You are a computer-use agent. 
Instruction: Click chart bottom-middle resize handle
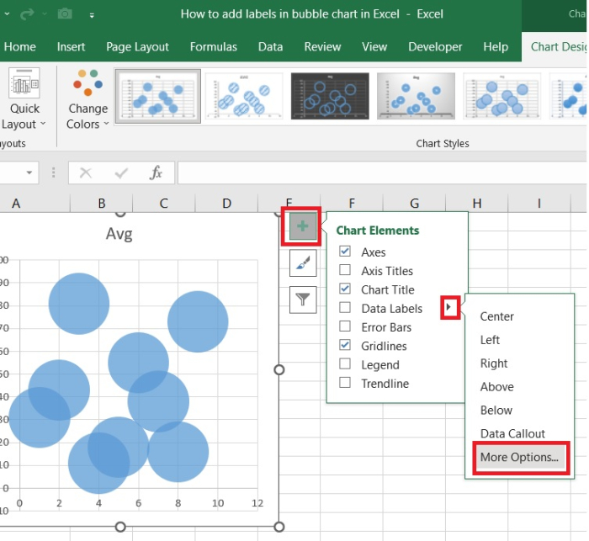[120, 527]
